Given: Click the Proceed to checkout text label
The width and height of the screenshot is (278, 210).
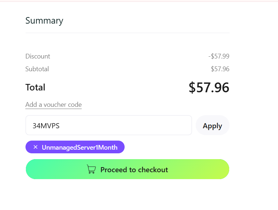Looking at the screenshot, I should click(134, 170).
